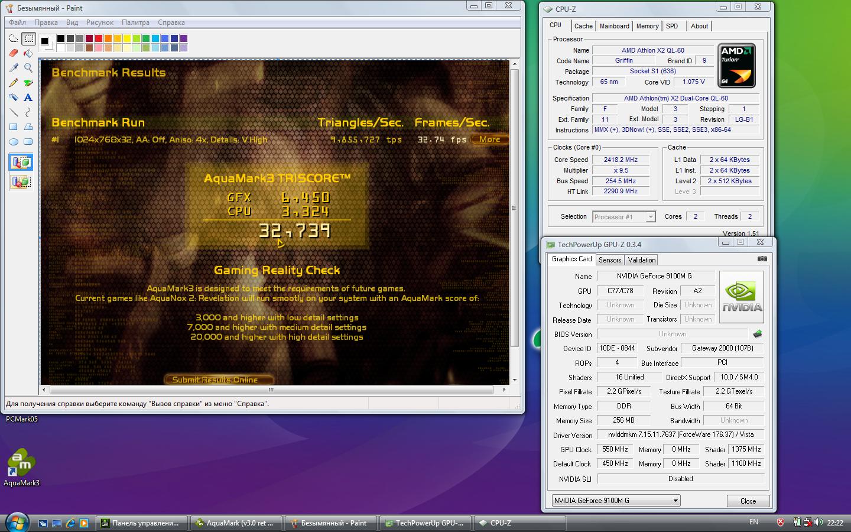The width and height of the screenshot is (851, 532).
Task: Switch to the Cache tab in CPU-Z
Action: 583,26
